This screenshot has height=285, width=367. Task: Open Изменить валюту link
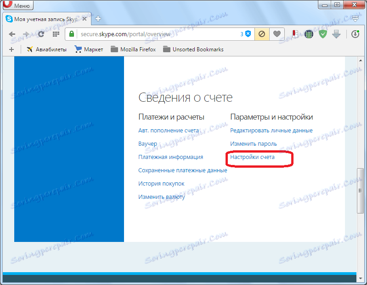pyautogui.click(x=162, y=197)
